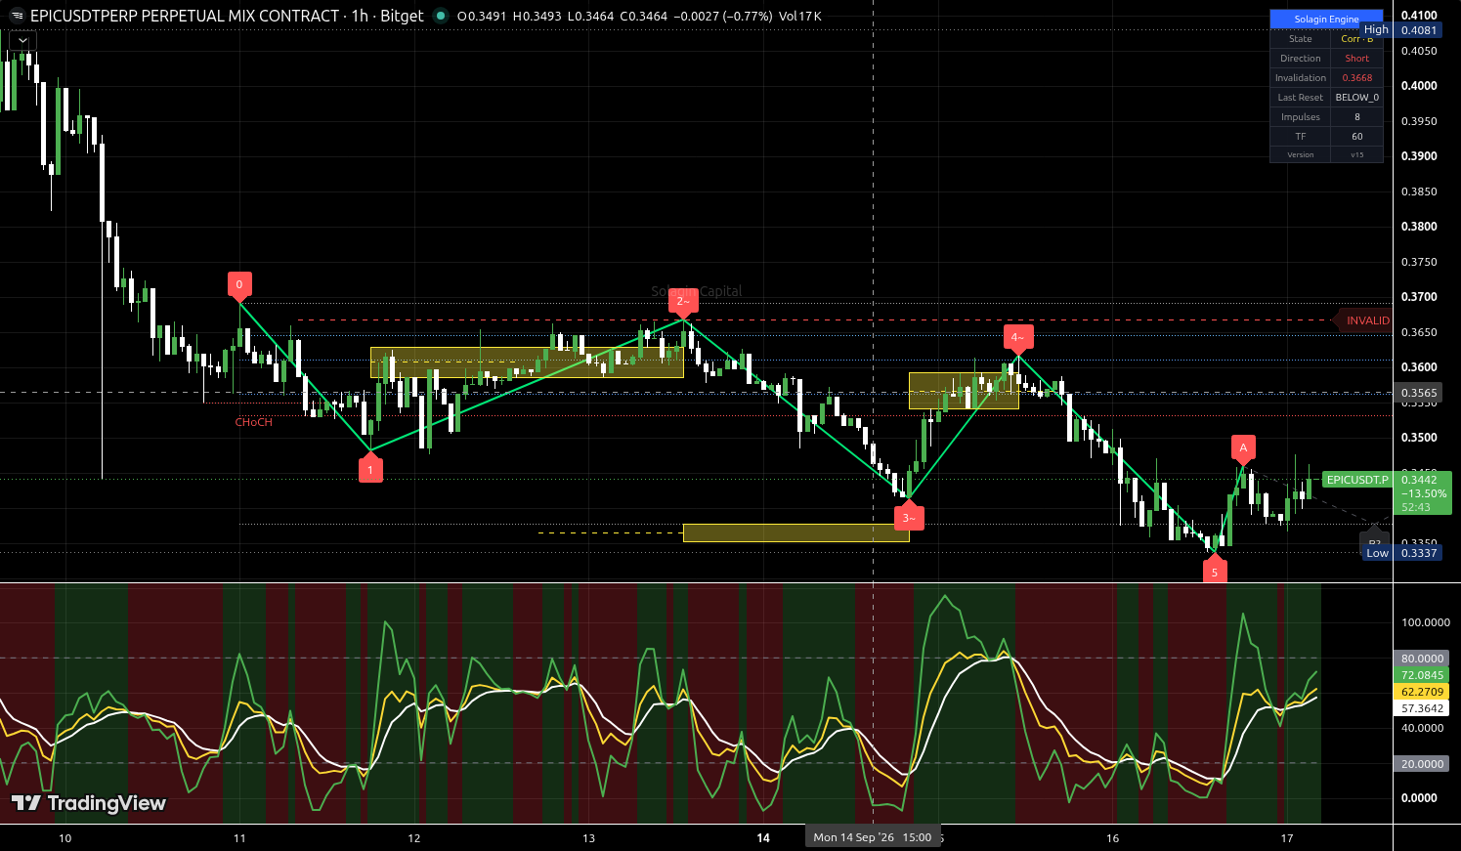Click the yellow zone box near wave 4~
Screen dimensions: 1461x851
tap(964, 391)
